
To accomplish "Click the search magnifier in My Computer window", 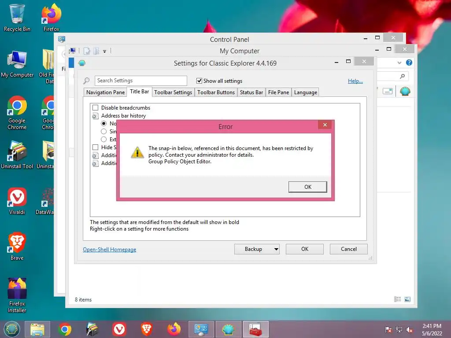I will 403,76.
